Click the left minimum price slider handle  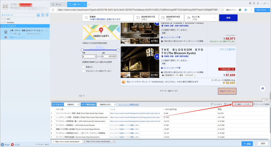(x=82, y=50)
